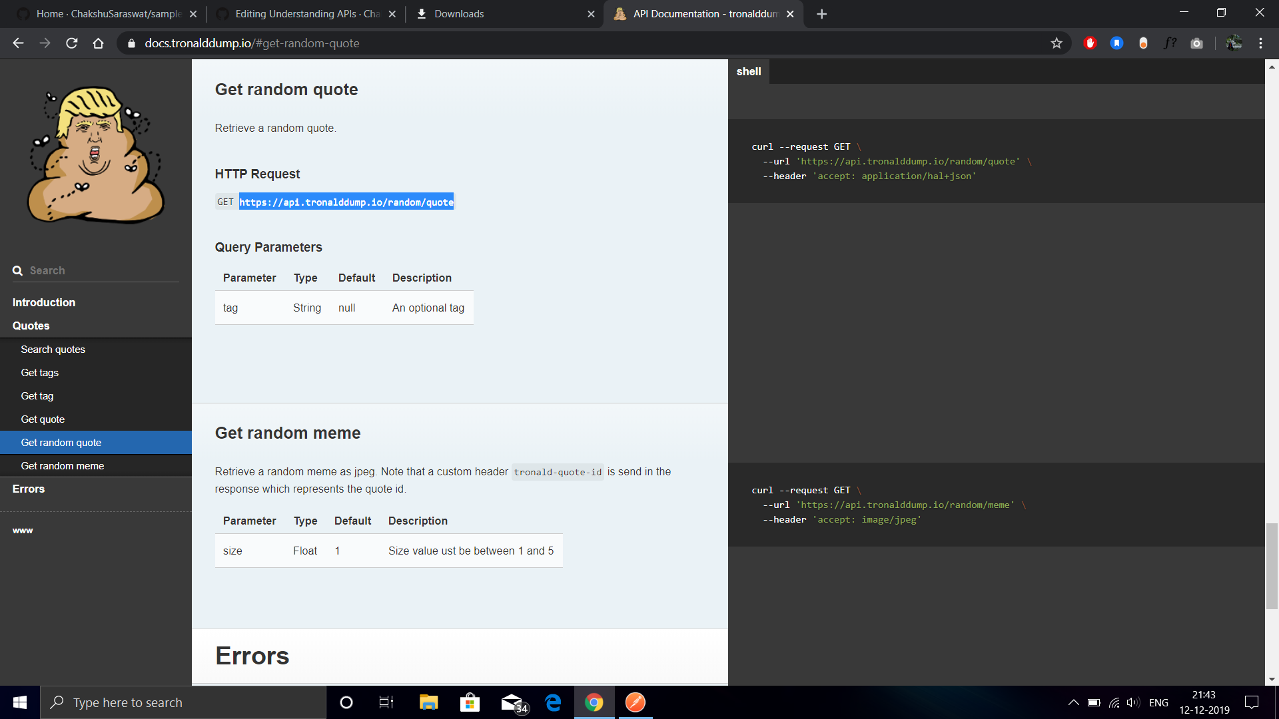
Task: Click the docs Search field
Action: 100,270
